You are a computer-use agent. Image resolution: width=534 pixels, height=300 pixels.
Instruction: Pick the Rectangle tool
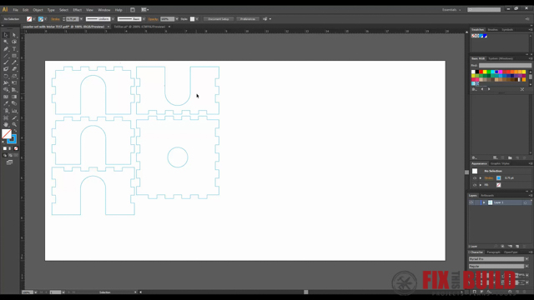point(14,56)
